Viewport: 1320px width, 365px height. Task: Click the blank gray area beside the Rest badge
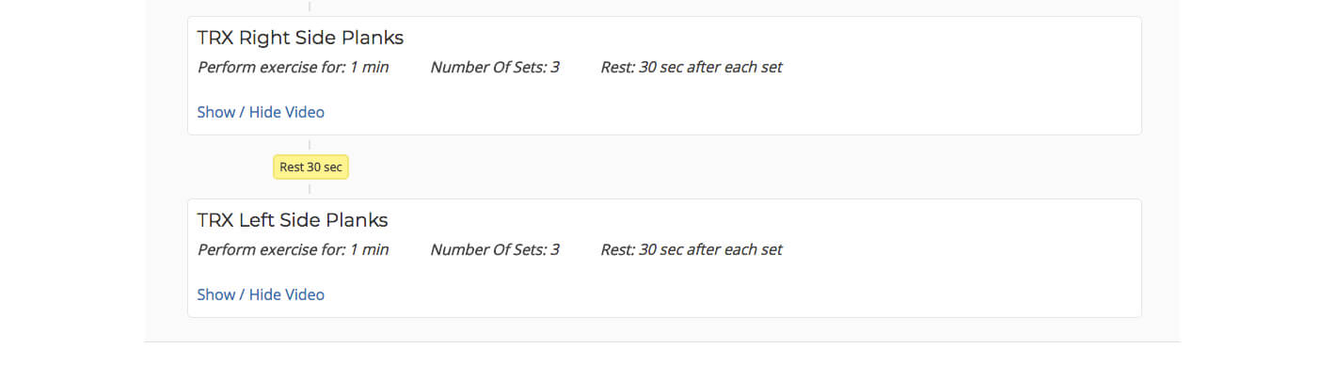pyautogui.click(x=659, y=167)
